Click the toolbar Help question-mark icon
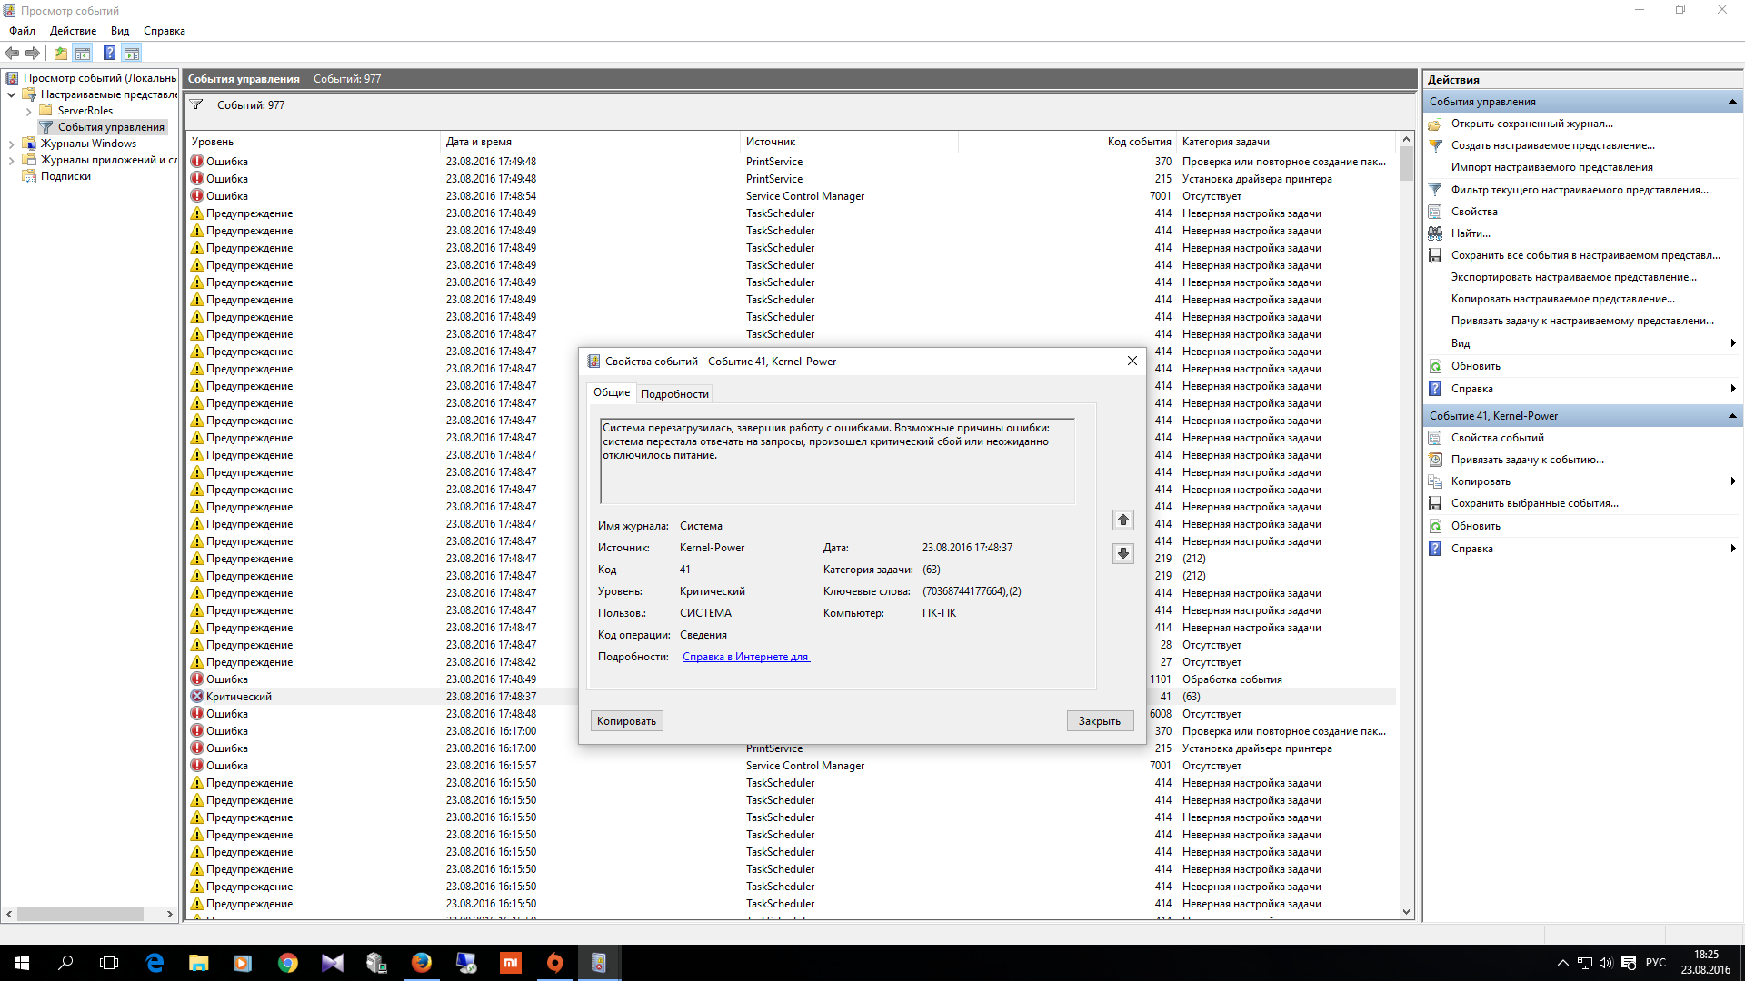The height and width of the screenshot is (981, 1745). pyautogui.click(x=109, y=53)
